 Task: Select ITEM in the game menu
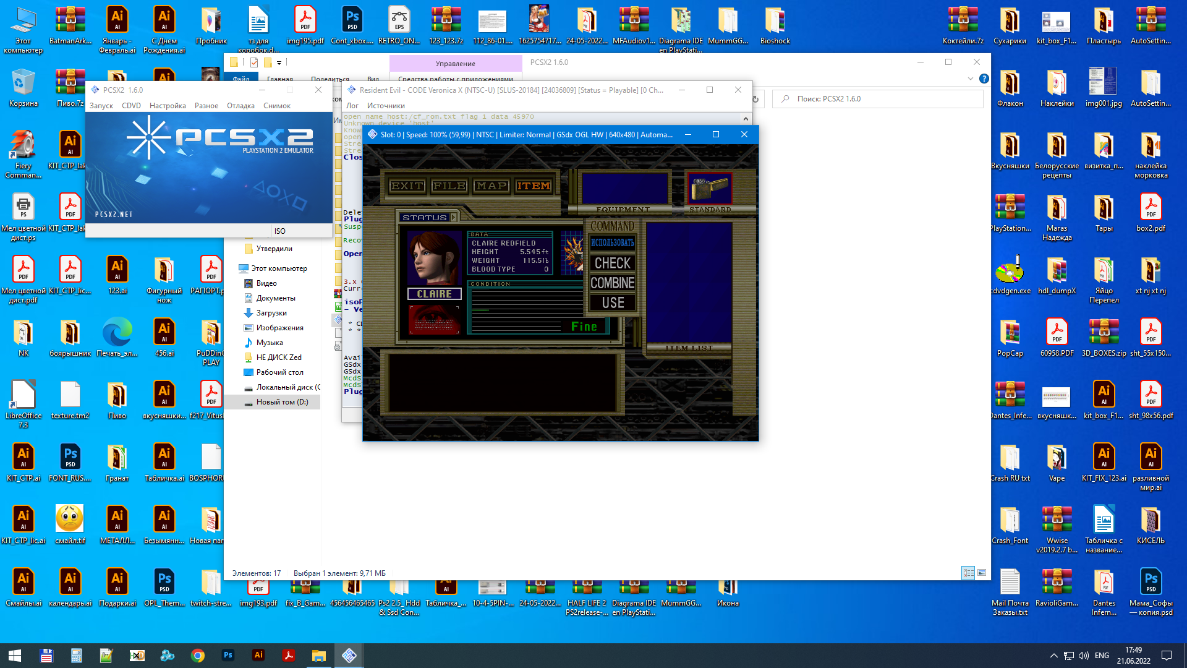click(533, 186)
